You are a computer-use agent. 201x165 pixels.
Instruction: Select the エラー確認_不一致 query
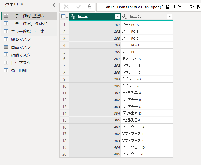pyautogui.click(x=29, y=31)
